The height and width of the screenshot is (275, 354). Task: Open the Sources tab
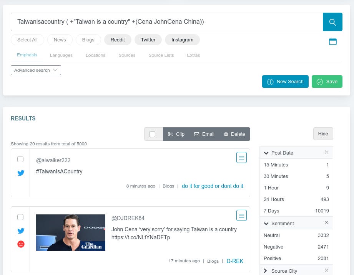coord(127,55)
